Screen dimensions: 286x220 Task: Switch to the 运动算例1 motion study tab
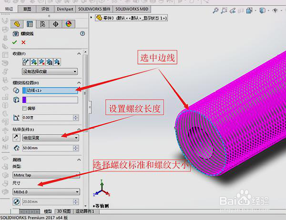coord(85,211)
